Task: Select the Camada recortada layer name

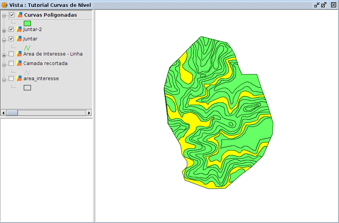Action: tap(45, 63)
